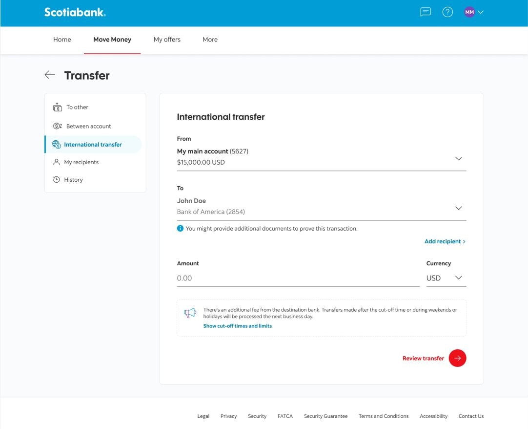Image resolution: width=528 pixels, height=429 pixels.
Task: Open the Currency USD dropdown
Action: coord(446,278)
